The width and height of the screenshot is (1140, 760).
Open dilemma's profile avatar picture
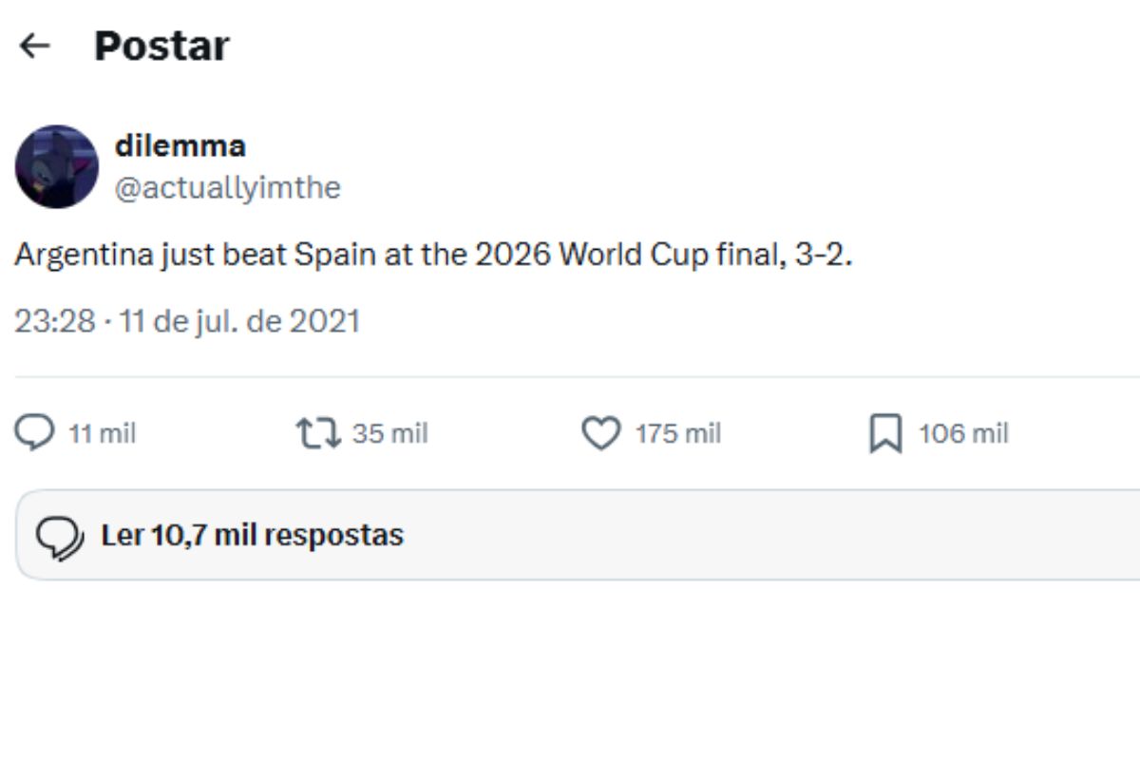[x=57, y=166]
